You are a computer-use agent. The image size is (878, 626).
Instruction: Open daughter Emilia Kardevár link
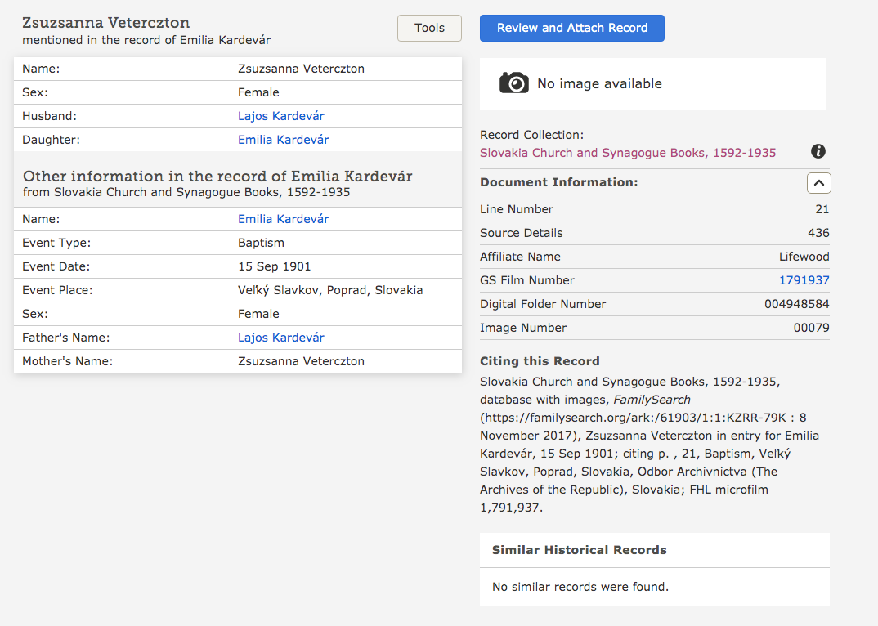pyautogui.click(x=283, y=140)
